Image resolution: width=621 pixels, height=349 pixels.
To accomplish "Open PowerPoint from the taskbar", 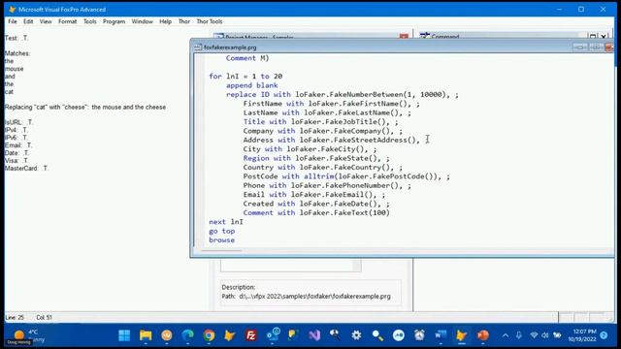I will point(483,335).
